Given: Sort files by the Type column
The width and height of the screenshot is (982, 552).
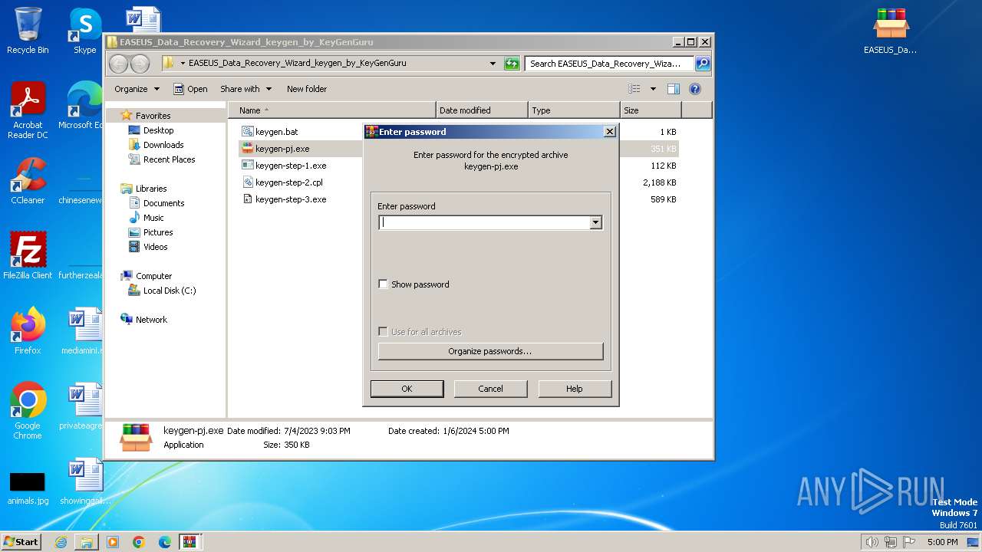Looking at the screenshot, I should (x=574, y=110).
